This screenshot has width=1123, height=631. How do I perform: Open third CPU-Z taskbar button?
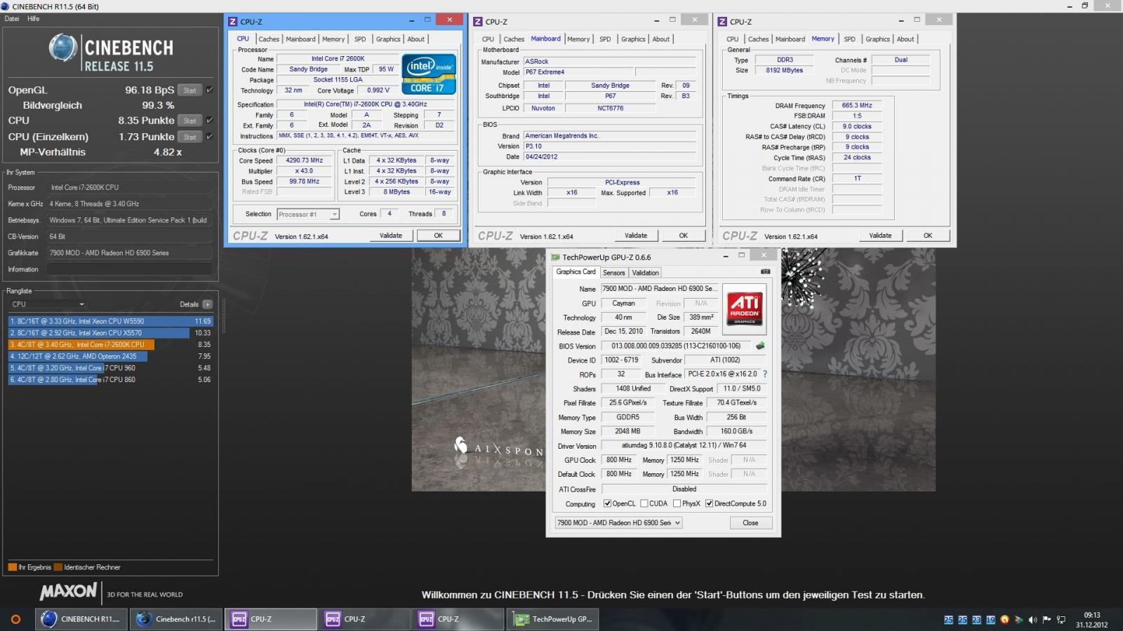[x=458, y=619]
